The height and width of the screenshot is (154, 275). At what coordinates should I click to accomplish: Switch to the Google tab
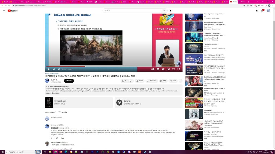pyautogui.click(x=141, y=2)
